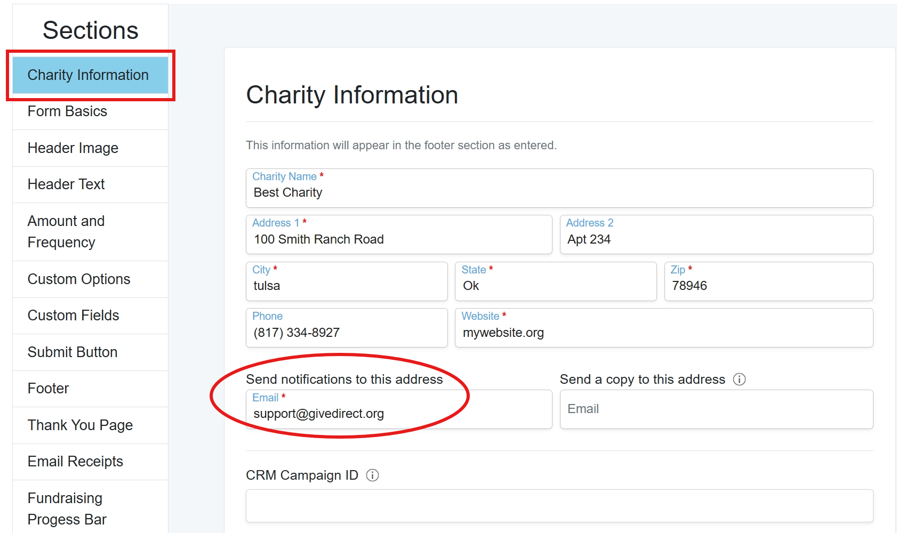Open the Charity Information section
897x533 pixels.
(90, 75)
